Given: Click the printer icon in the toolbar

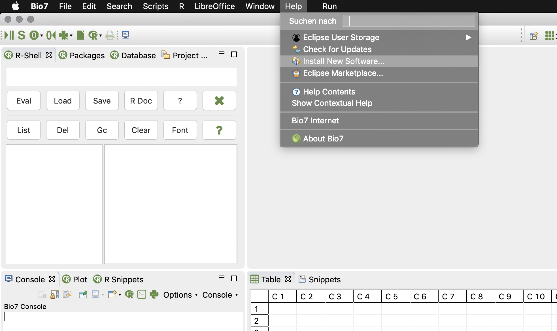Looking at the screenshot, I should (110, 35).
